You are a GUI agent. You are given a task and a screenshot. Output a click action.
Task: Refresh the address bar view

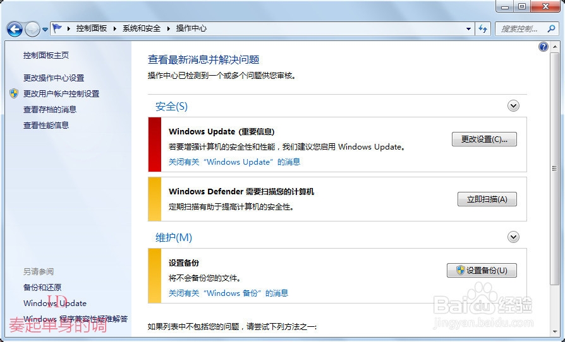483,29
